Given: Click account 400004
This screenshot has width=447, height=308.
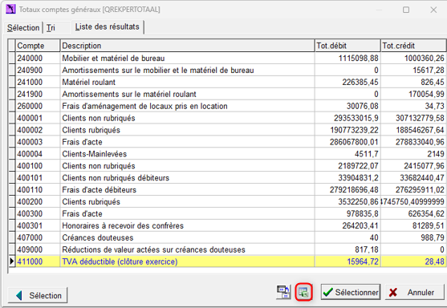Looking at the screenshot, I should click(x=38, y=154).
